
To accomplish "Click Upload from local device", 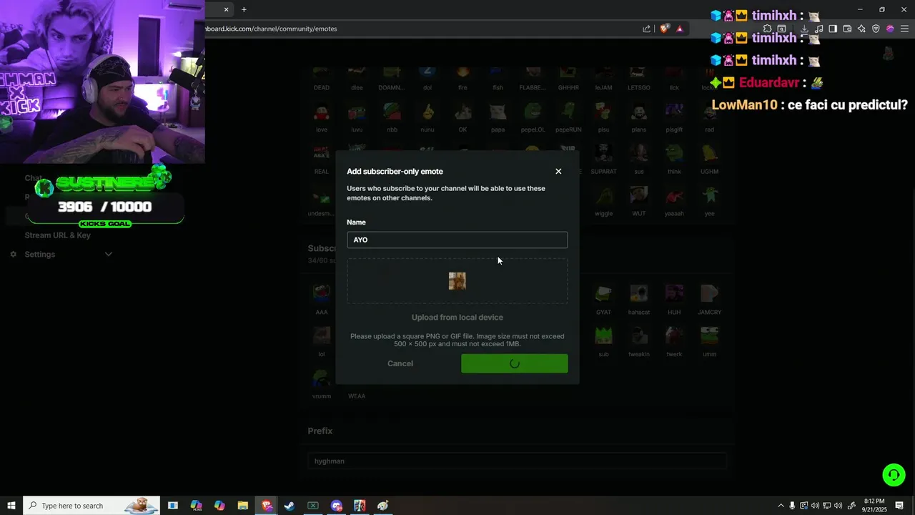I will click(x=457, y=317).
